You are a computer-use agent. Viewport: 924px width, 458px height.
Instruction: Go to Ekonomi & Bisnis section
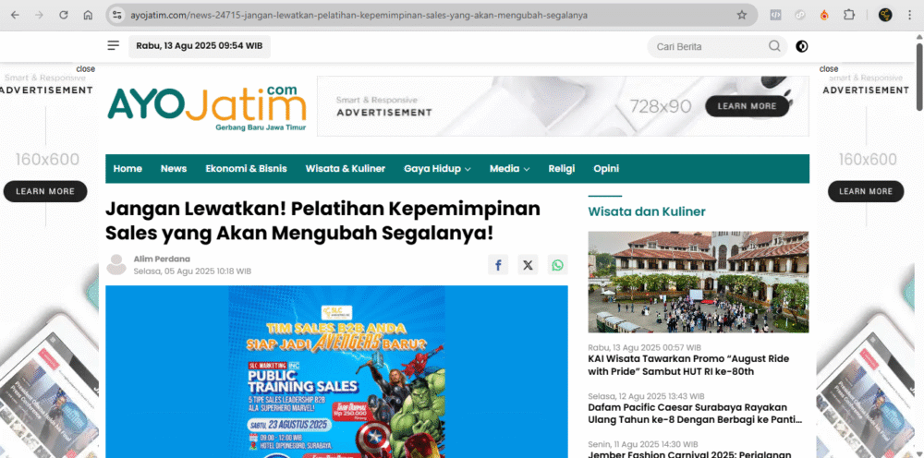pos(246,169)
